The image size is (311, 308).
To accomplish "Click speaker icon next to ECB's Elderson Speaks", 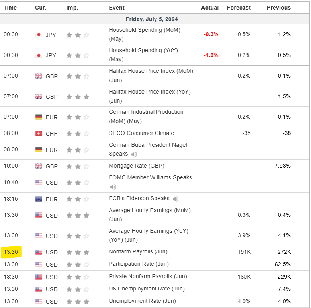I will pyautogui.click(x=176, y=199).
